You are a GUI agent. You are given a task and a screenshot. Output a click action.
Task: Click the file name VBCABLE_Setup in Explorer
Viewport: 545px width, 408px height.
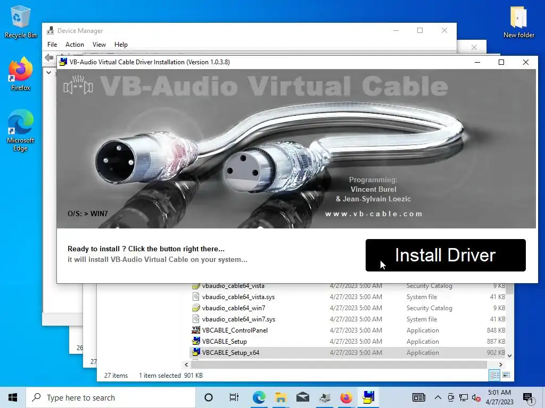click(225, 341)
